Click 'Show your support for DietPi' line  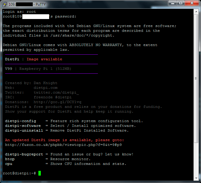(69, 111)
